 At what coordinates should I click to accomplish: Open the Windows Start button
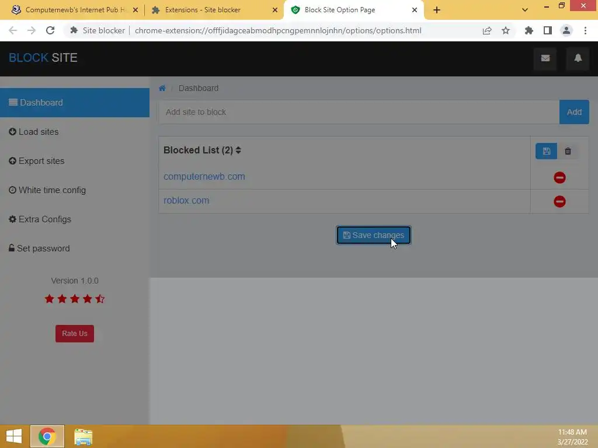pos(14,436)
